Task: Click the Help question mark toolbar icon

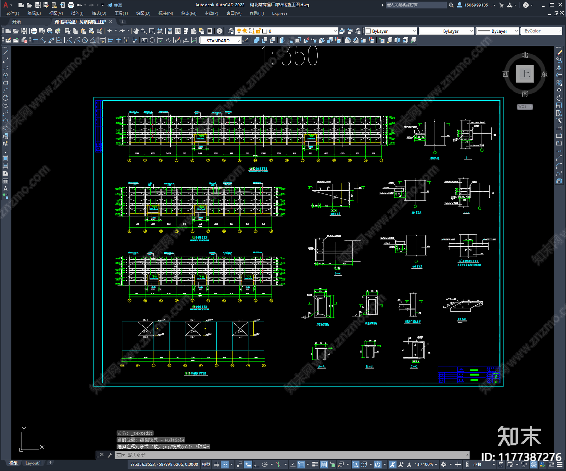Action: coord(220,31)
